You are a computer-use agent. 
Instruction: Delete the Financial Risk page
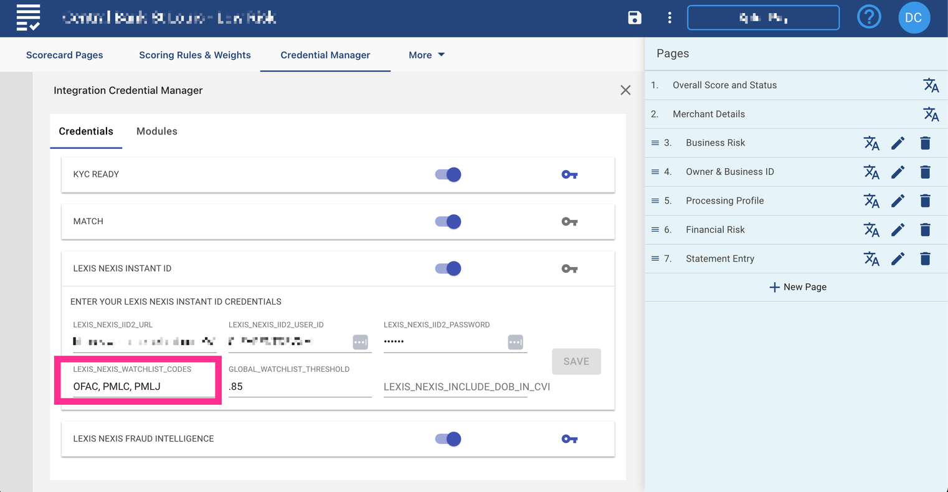pyautogui.click(x=925, y=230)
